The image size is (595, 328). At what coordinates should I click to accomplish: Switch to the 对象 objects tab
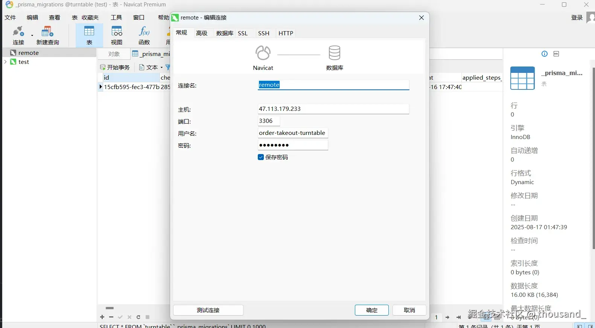pyautogui.click(x=114, y=54)
